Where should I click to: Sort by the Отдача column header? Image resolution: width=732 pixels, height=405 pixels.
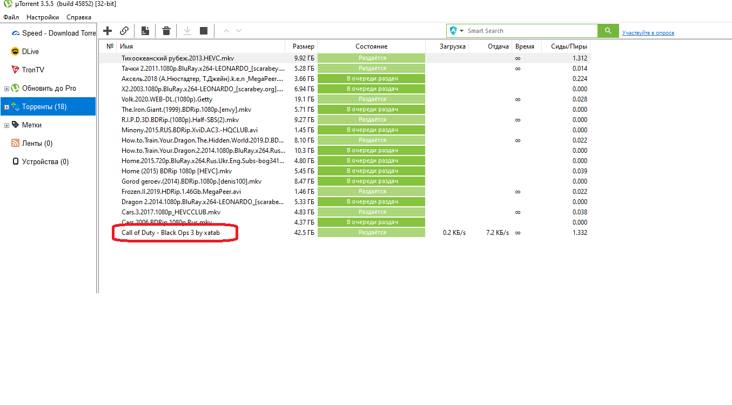click(x=491, y=46)
